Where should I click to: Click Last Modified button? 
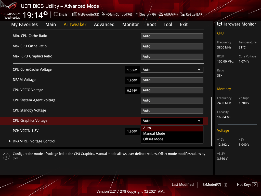182,185
